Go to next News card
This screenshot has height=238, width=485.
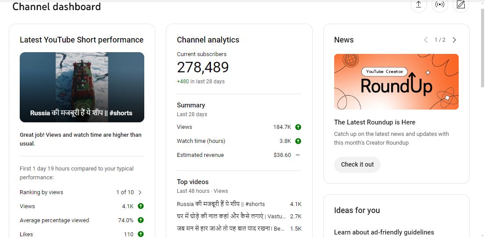(454, 40)
